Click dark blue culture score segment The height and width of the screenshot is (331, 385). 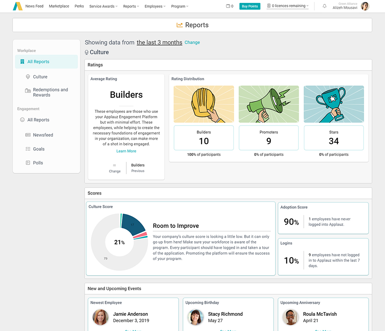pos(133,224)
